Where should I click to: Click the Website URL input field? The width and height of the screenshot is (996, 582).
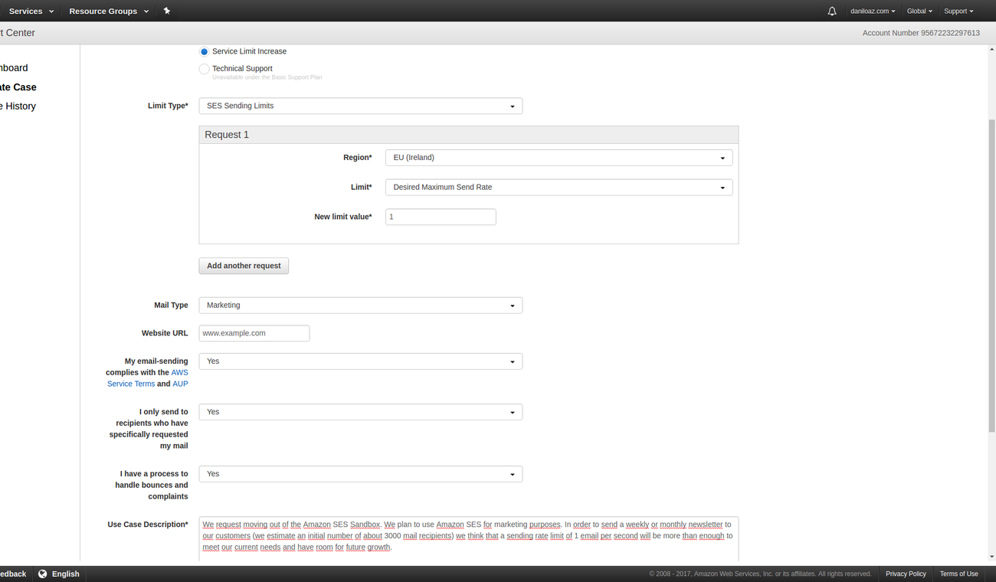click(x=254, y=333)
